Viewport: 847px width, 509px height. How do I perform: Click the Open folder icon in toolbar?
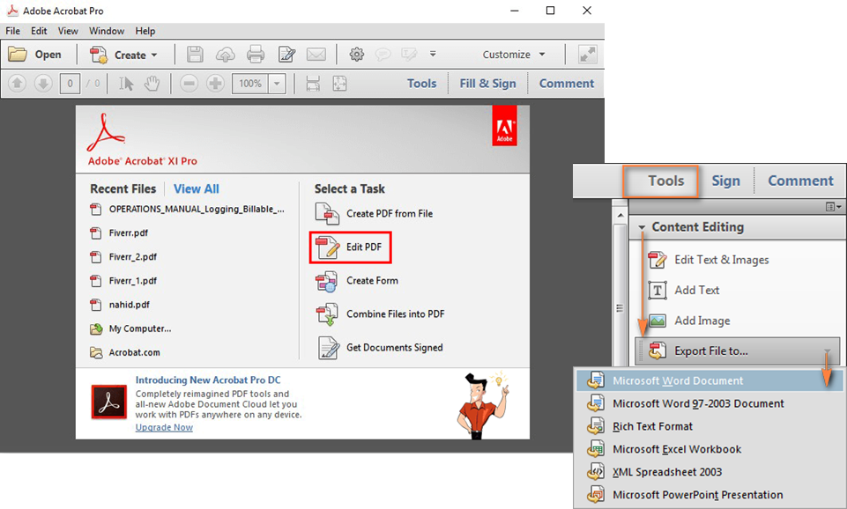coord(18,55)
